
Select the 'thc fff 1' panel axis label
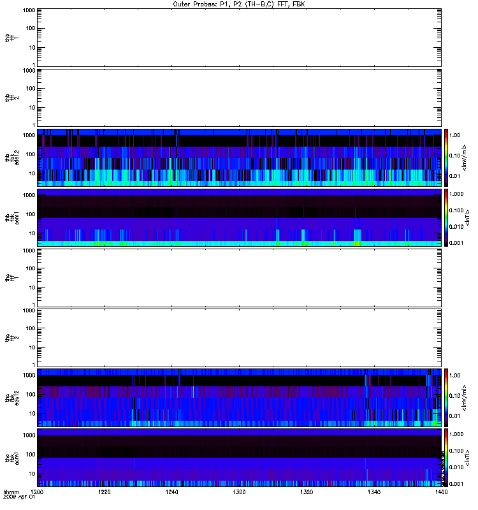coord(11,278)
